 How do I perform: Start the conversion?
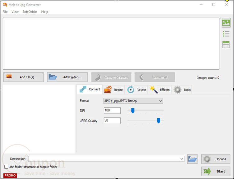click(x=216, y=171)
